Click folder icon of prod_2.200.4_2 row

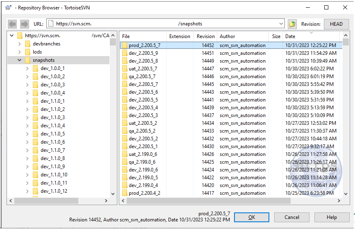125,193
